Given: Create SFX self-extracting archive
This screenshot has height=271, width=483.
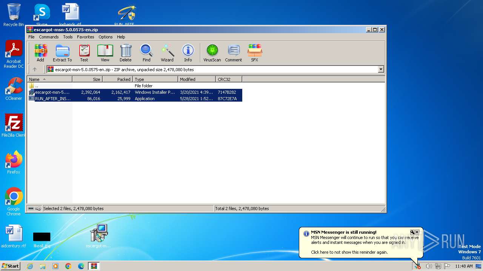Looking at the screenshot, I should [x=255, y=53].
